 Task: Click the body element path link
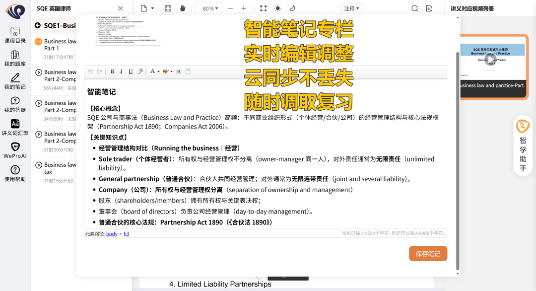coord(112,233)
